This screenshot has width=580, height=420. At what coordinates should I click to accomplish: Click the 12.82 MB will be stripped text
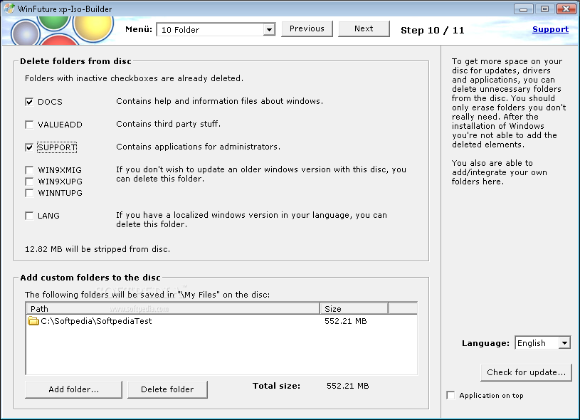click(x=97, y=249)
